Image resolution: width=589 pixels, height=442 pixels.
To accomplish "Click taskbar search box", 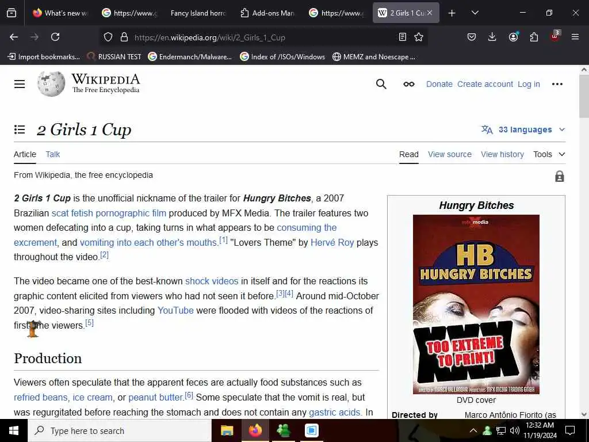I will pos(120,430).
